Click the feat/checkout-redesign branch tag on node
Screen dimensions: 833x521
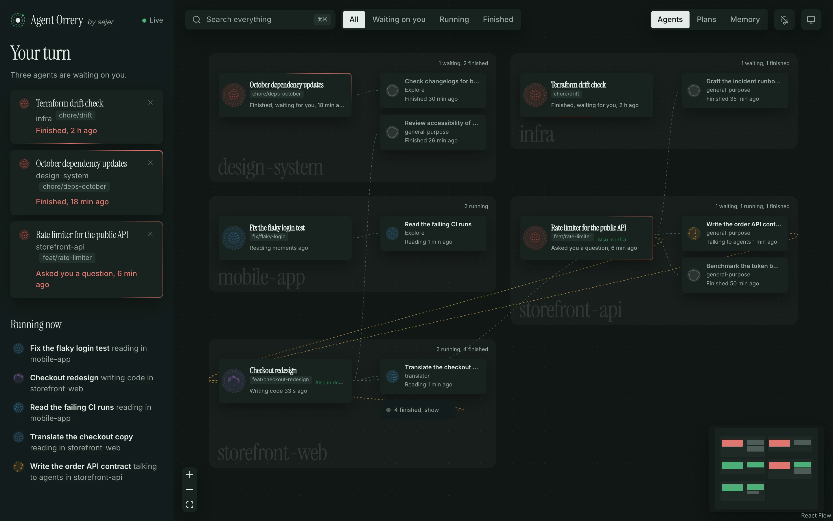coord(280,379)
